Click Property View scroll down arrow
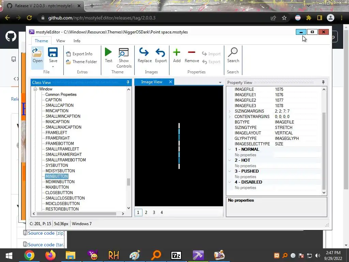The height and width of the screenshot is (262, 349). 324,193
